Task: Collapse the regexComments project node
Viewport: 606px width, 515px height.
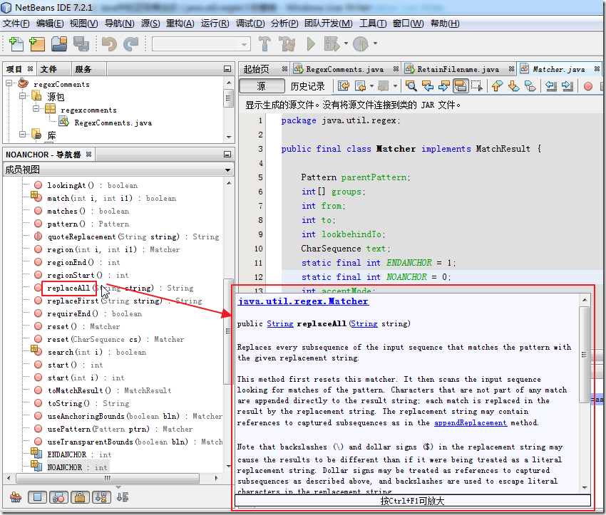Action: click(x=9, y=83)
